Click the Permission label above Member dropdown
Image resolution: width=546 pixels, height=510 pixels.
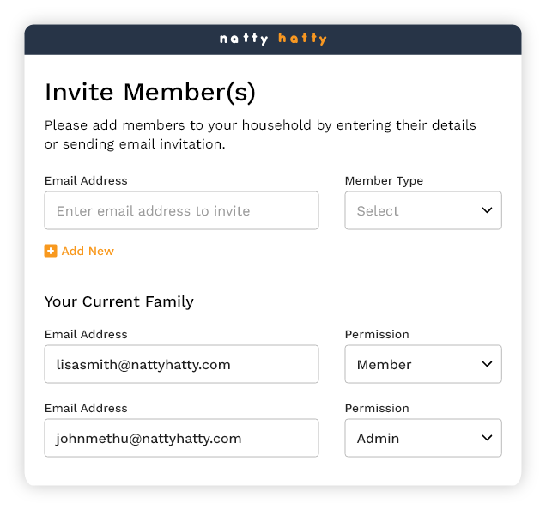tap(377, 334)
